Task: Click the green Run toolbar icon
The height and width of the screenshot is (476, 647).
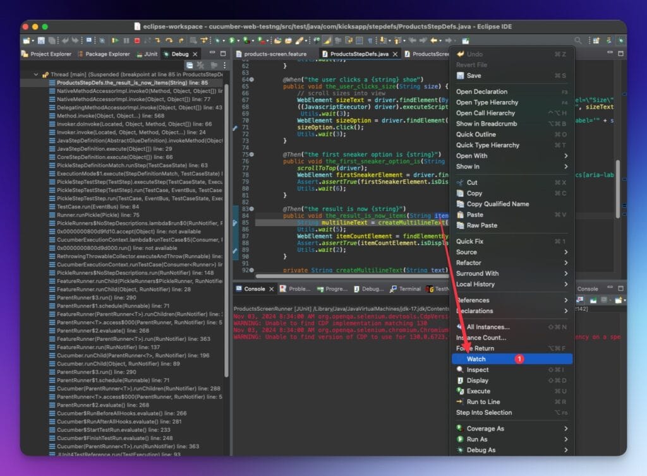Action: [x=231, y=40]
